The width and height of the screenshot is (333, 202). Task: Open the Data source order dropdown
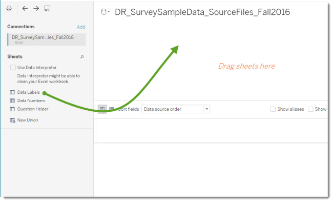(x=176, y=109)
